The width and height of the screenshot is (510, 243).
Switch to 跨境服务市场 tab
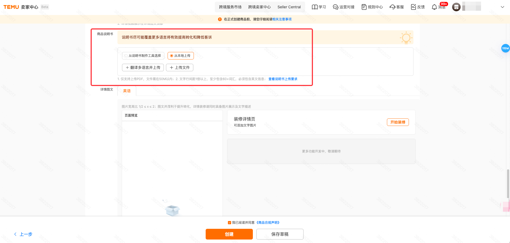click(x=230, y=7)
